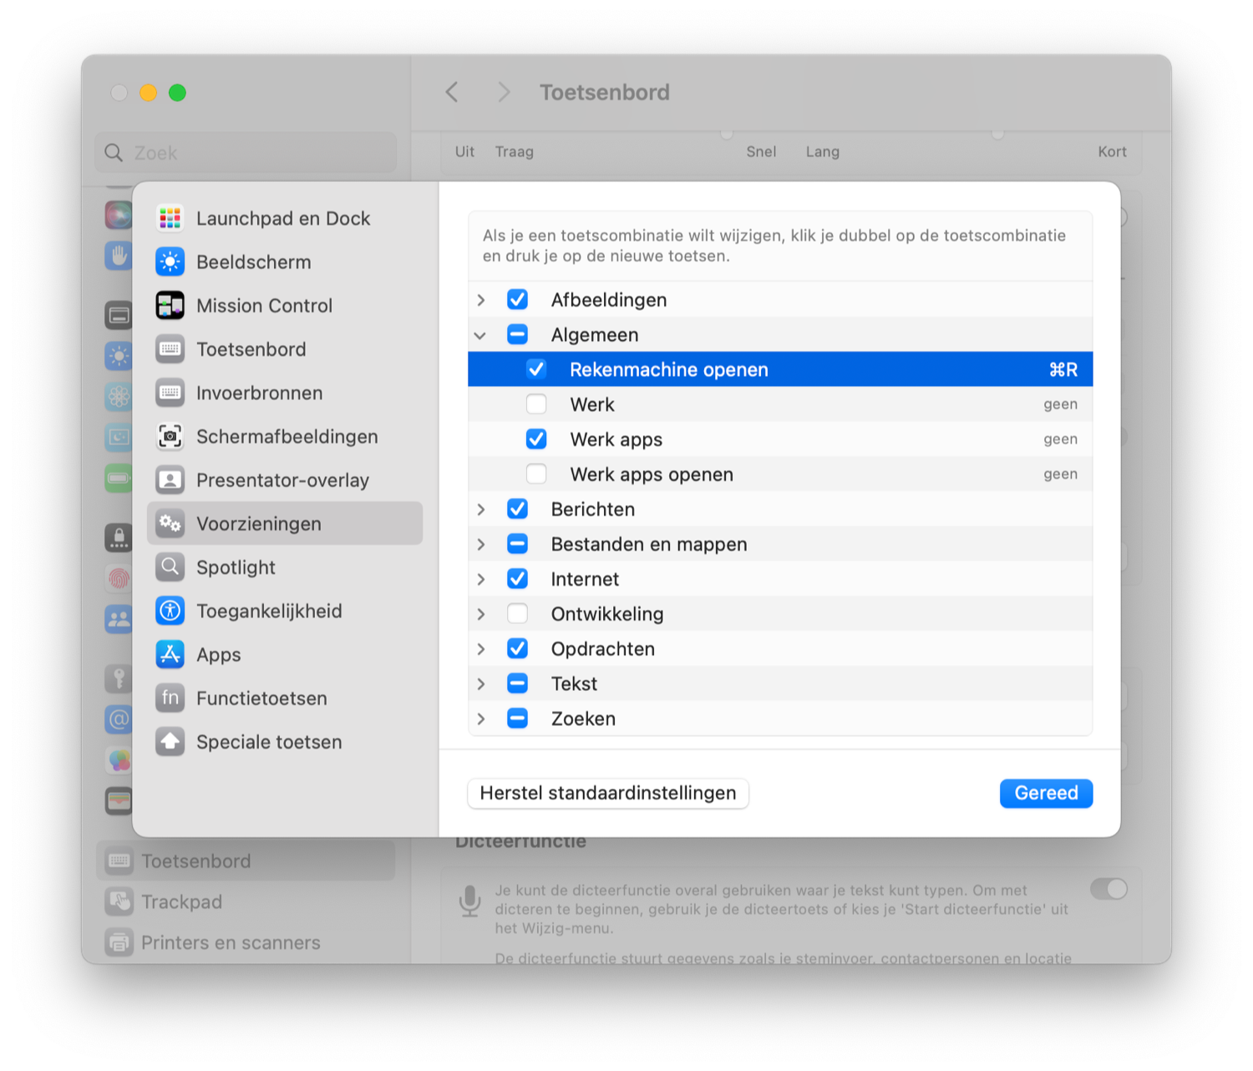Toggle the Zoeken checkbox
The image size is (1253, 1071).
pyautogui.click(x=518, y=718)
